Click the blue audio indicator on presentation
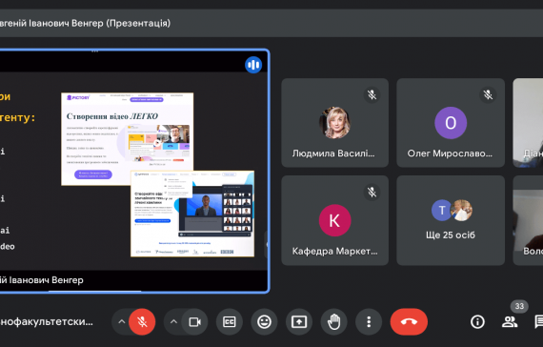The image size is (543, 347). coord(253,65)
